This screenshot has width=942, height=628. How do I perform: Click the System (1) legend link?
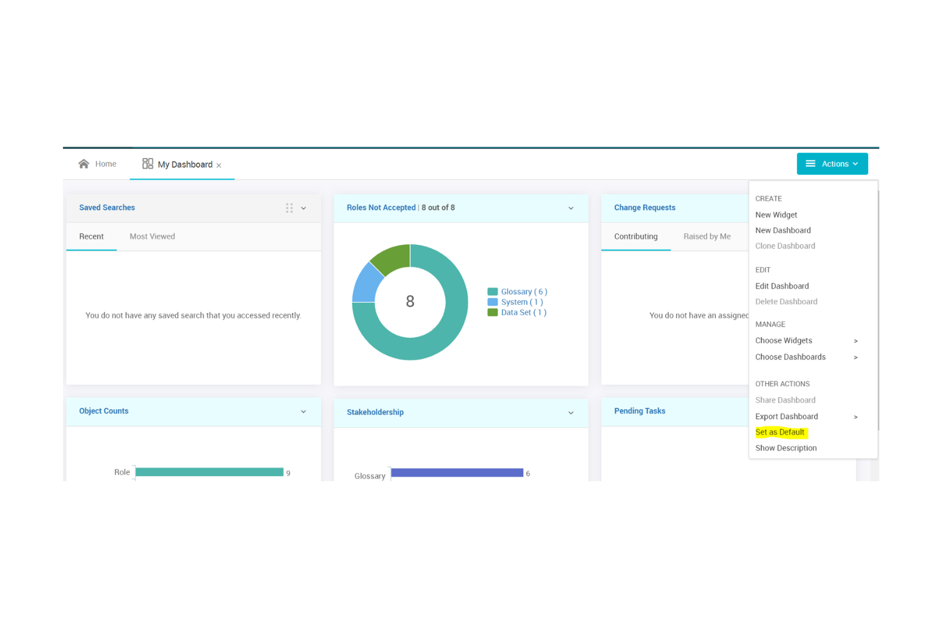pos(522,302)
